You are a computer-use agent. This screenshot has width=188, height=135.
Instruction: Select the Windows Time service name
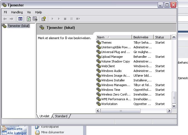coord(111,90)
